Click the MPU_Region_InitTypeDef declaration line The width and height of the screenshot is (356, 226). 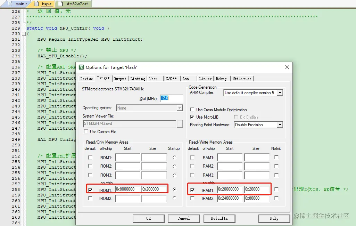click(x=90, y=39)
